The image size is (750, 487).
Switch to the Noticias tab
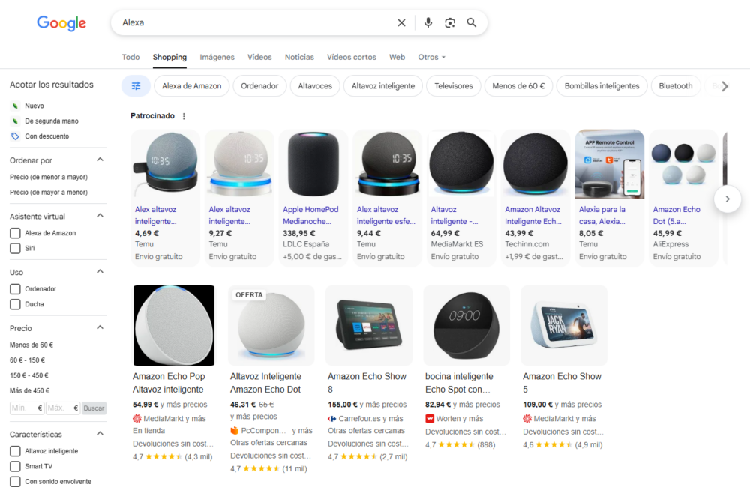pyautogui.click(x=299, y=58)
